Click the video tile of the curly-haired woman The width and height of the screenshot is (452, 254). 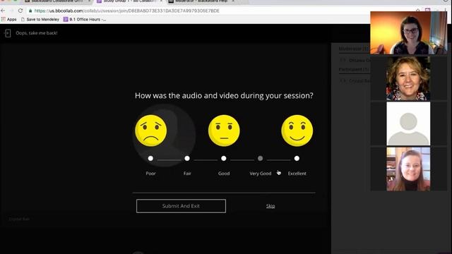click(408, 78)
